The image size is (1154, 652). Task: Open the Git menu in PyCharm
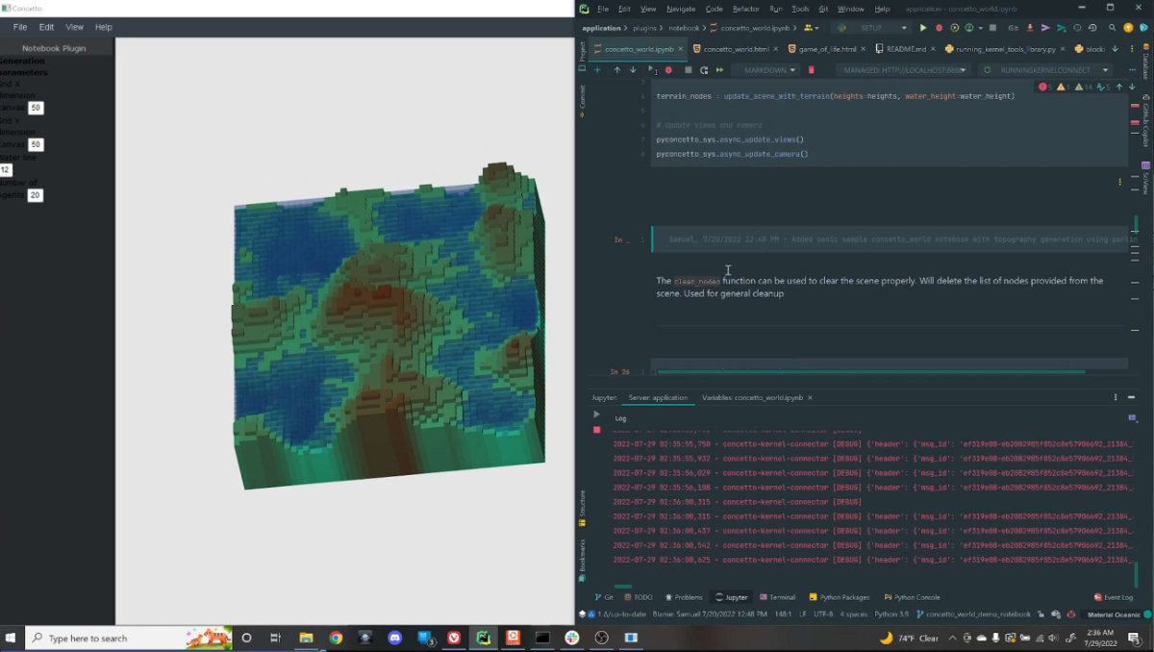(823, 9)
